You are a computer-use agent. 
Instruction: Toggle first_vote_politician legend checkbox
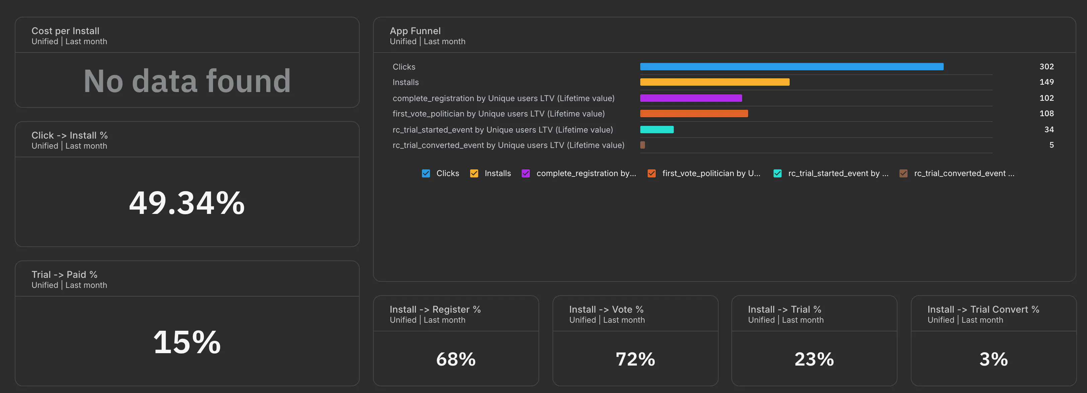point(652,173)
